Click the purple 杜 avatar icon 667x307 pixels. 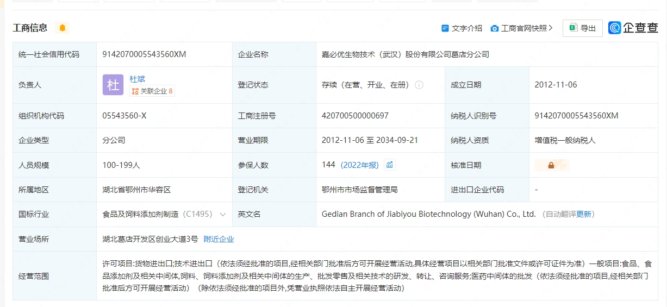[x=113, y=85]
